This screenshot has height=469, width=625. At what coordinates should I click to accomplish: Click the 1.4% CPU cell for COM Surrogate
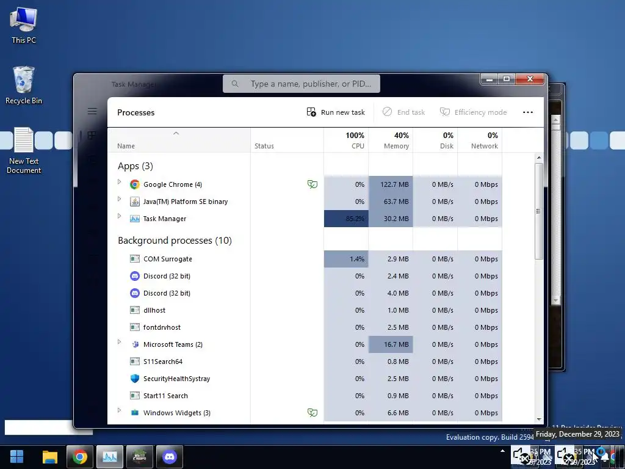346,259
